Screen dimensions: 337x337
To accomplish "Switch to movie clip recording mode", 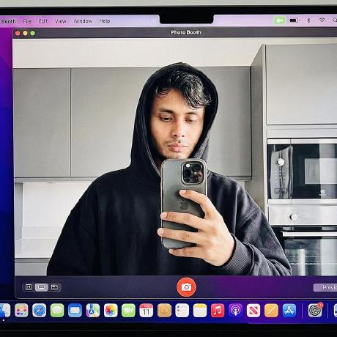I will point(54,287).
